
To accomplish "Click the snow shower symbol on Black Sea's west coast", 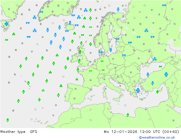I will point(148,75).
